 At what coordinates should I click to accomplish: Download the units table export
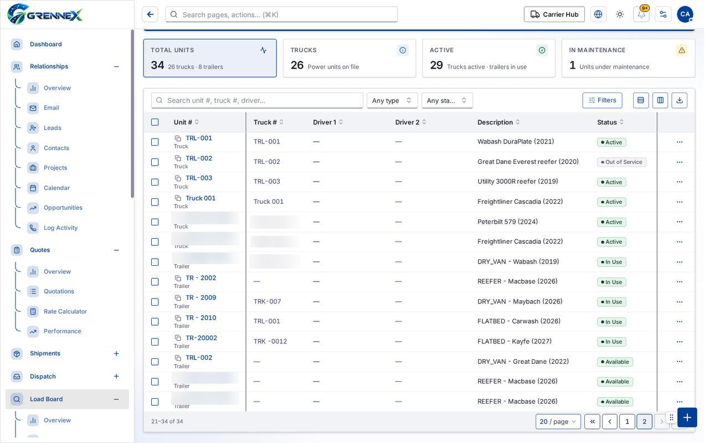(x=680, y=100)
